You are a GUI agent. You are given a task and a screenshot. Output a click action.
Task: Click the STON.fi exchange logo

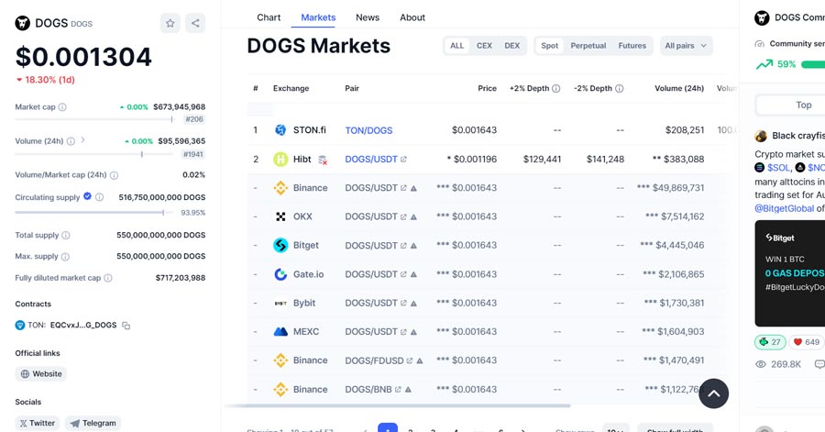coord(280,130)
